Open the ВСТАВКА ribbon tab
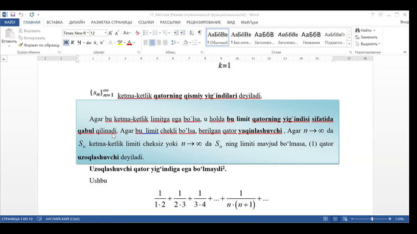The width and height of the screenshot is (417, 234). 55,22
